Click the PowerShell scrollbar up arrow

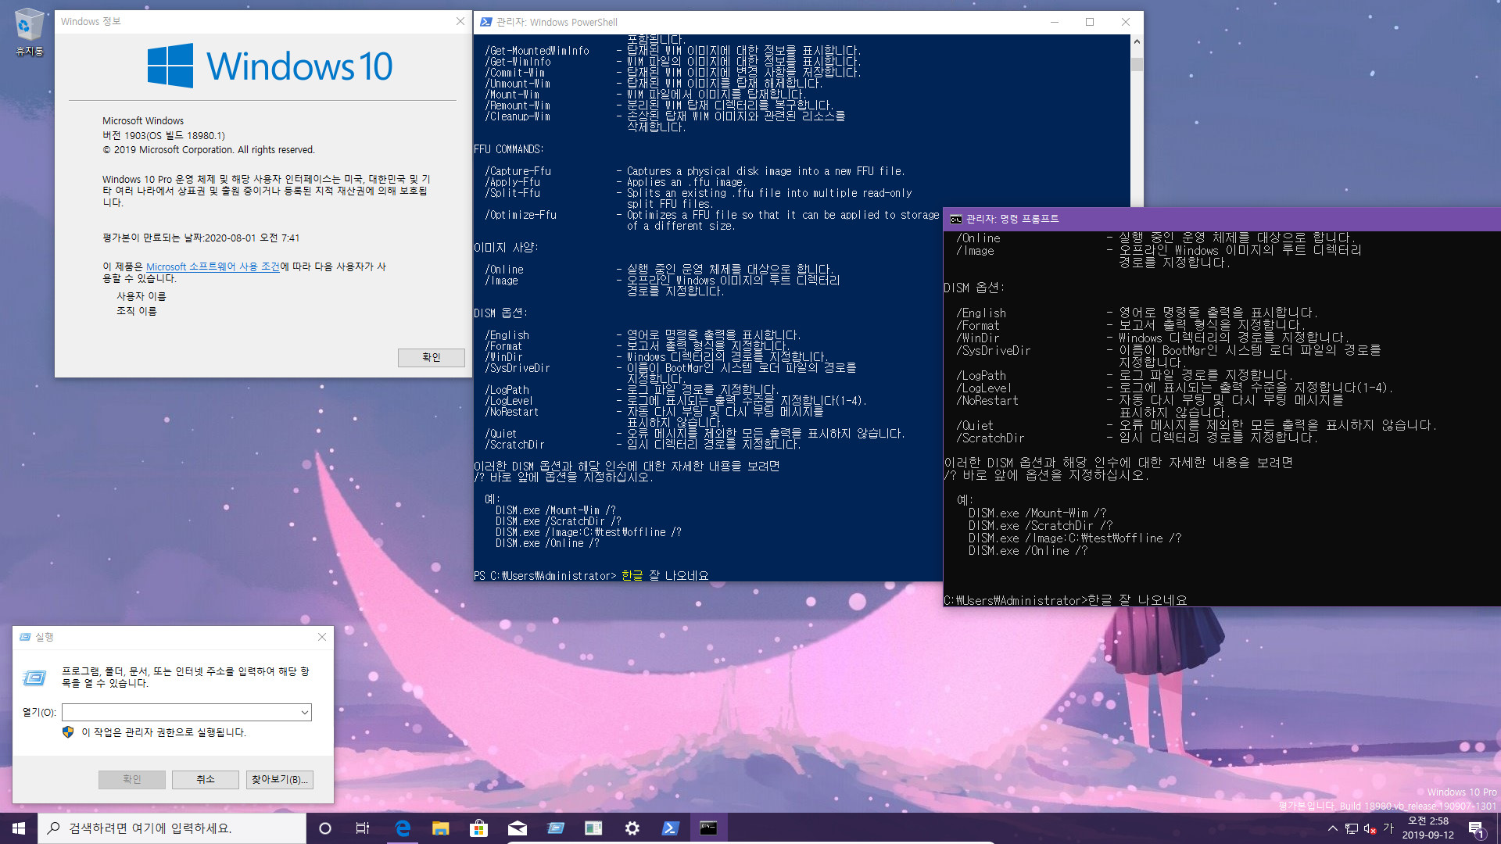(1137, 41)
